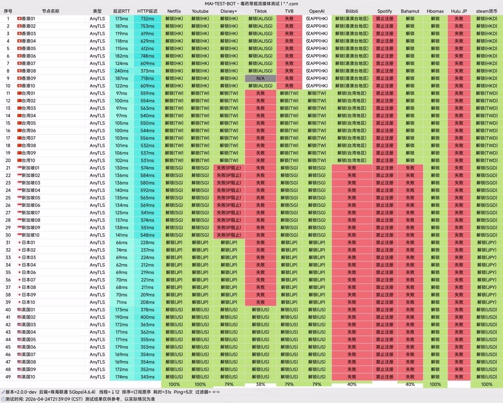Viewport: 503px width, 403px height.
Task: Click the HTTP延迟 column header
Action: tap(147, 11)
